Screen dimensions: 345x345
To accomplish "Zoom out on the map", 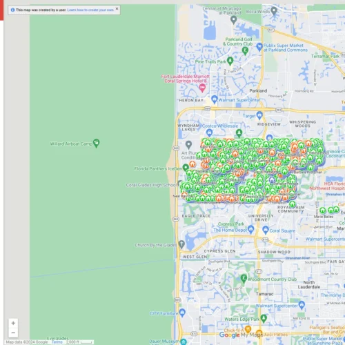I will tap(13, 333).
